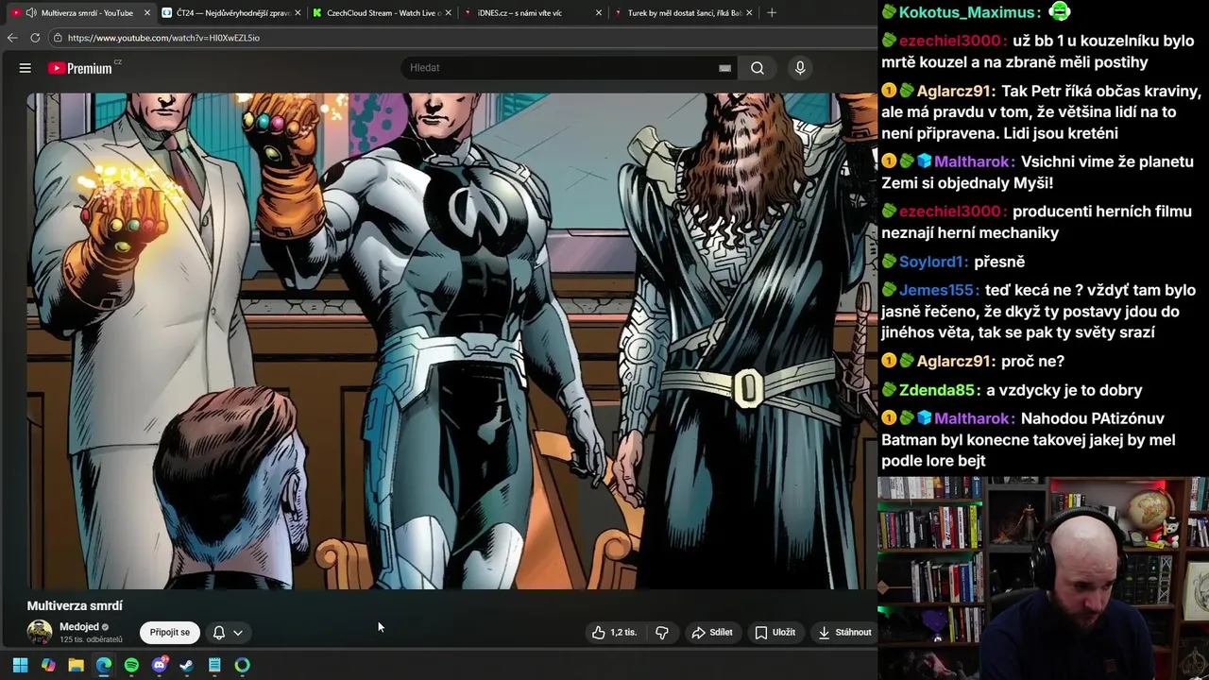Mute the tab via the speaker icon
The height and width of the screenshot is (680, 1209).
[31, 13]
